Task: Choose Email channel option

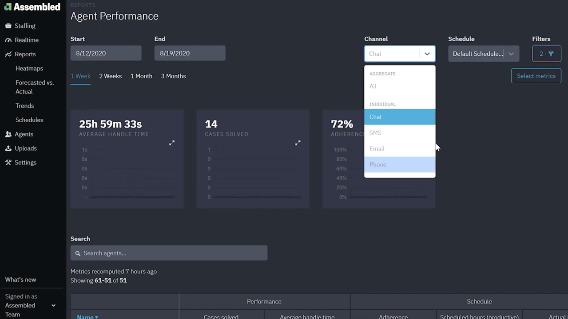Action: [x=400, y=149]
